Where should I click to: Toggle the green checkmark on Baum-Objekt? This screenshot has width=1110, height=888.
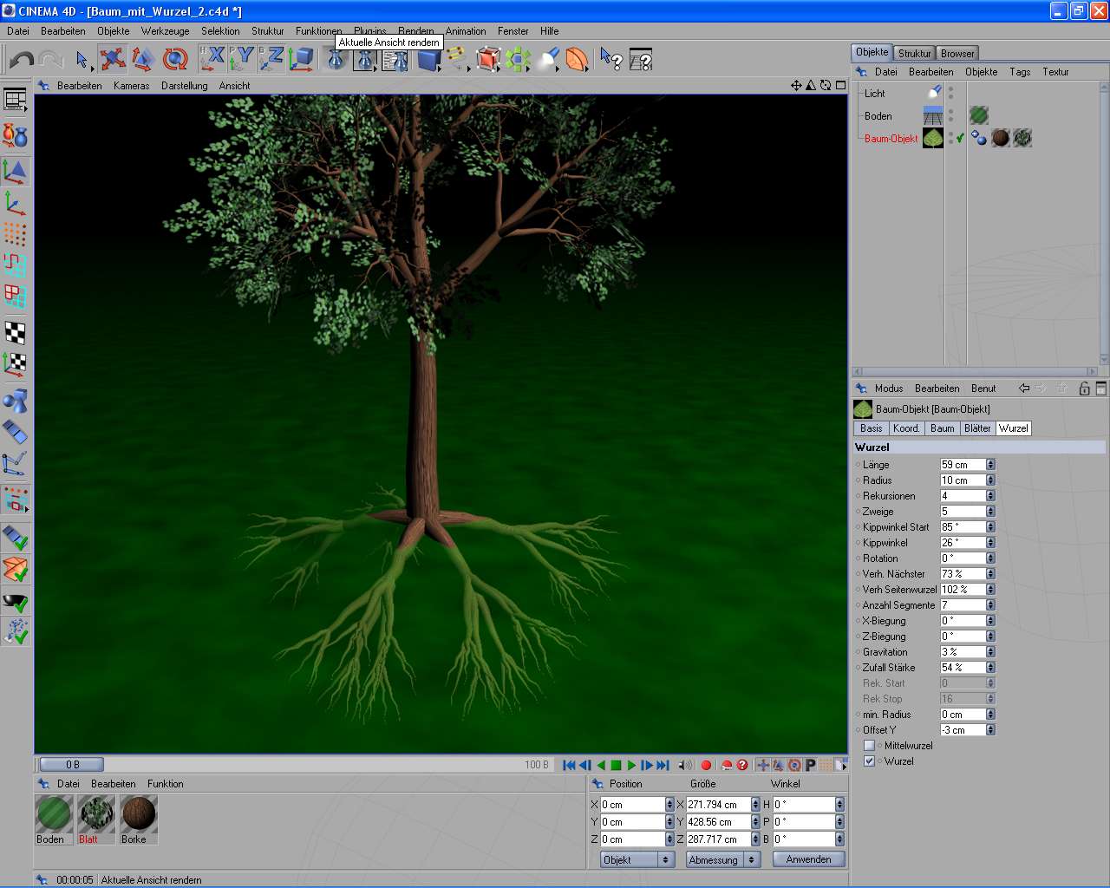960,138
